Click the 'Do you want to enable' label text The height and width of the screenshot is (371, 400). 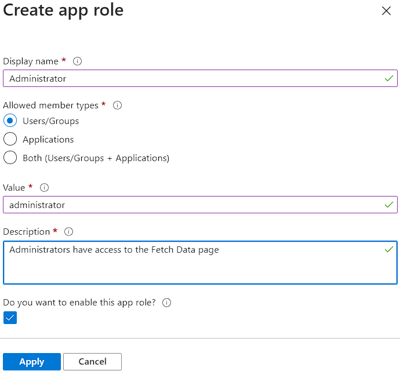(x=79, y=303)
